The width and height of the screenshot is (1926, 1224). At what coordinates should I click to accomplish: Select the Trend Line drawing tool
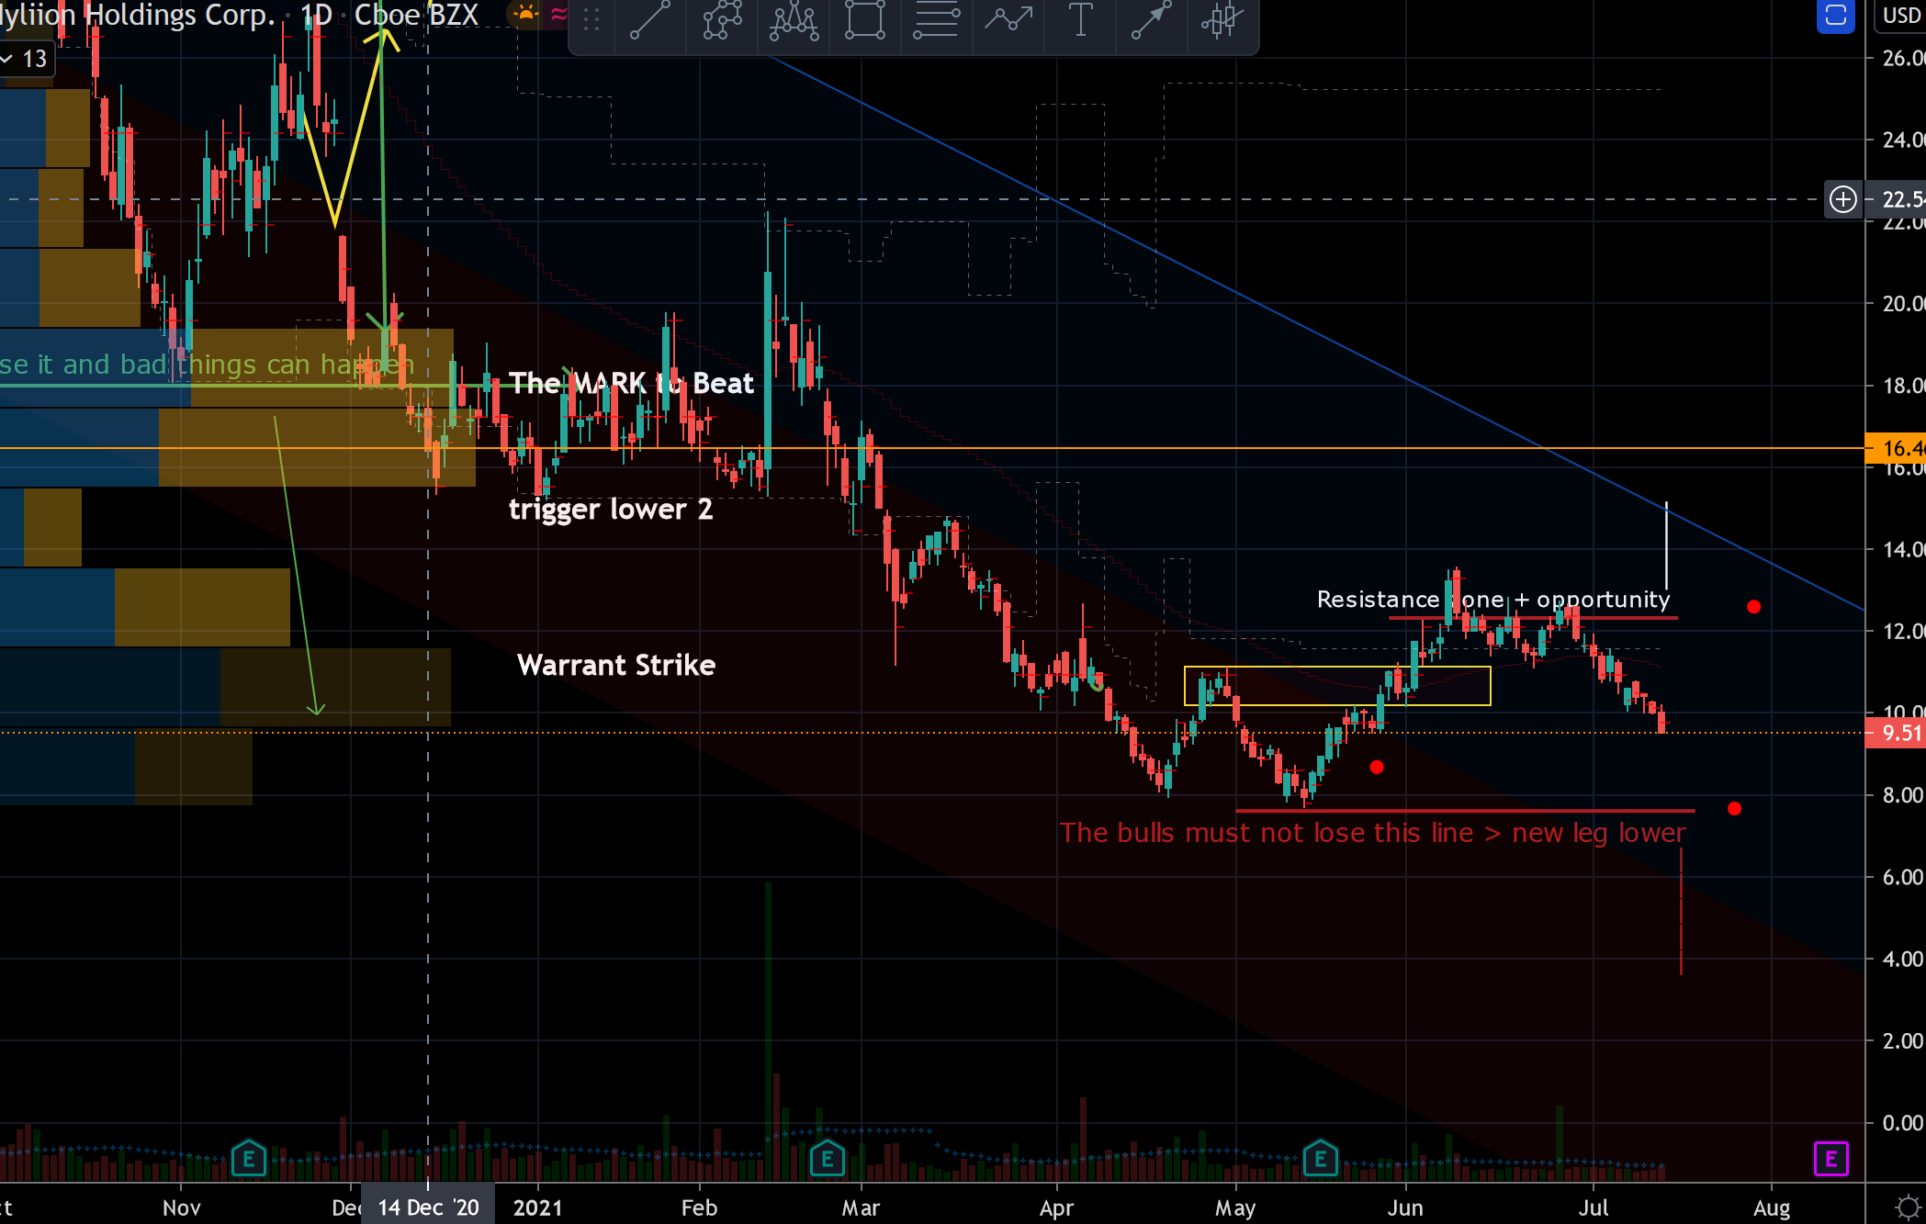(x=649, y=20)
